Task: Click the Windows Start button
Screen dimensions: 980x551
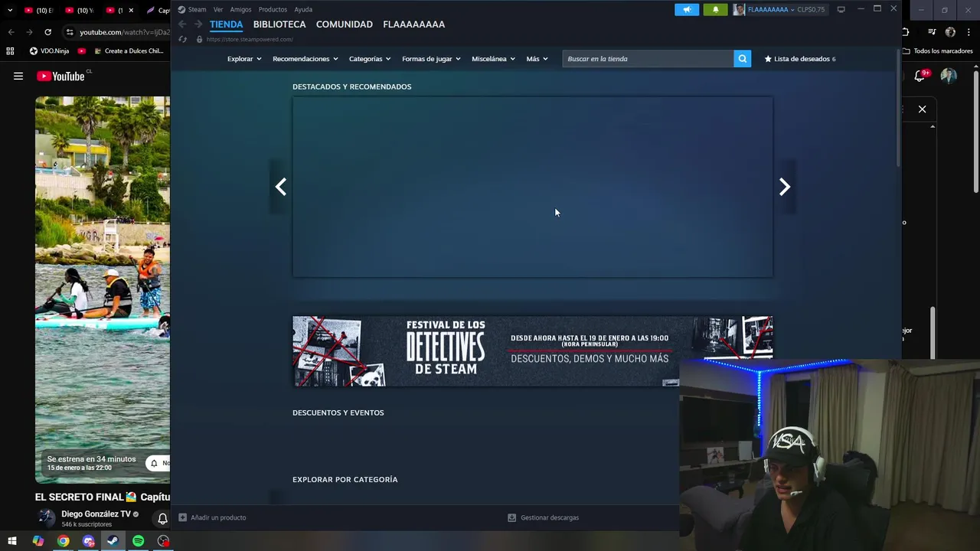Action: tap(12, 541)
